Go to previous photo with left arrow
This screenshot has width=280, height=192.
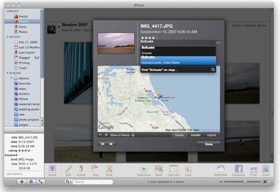[103, 144]
